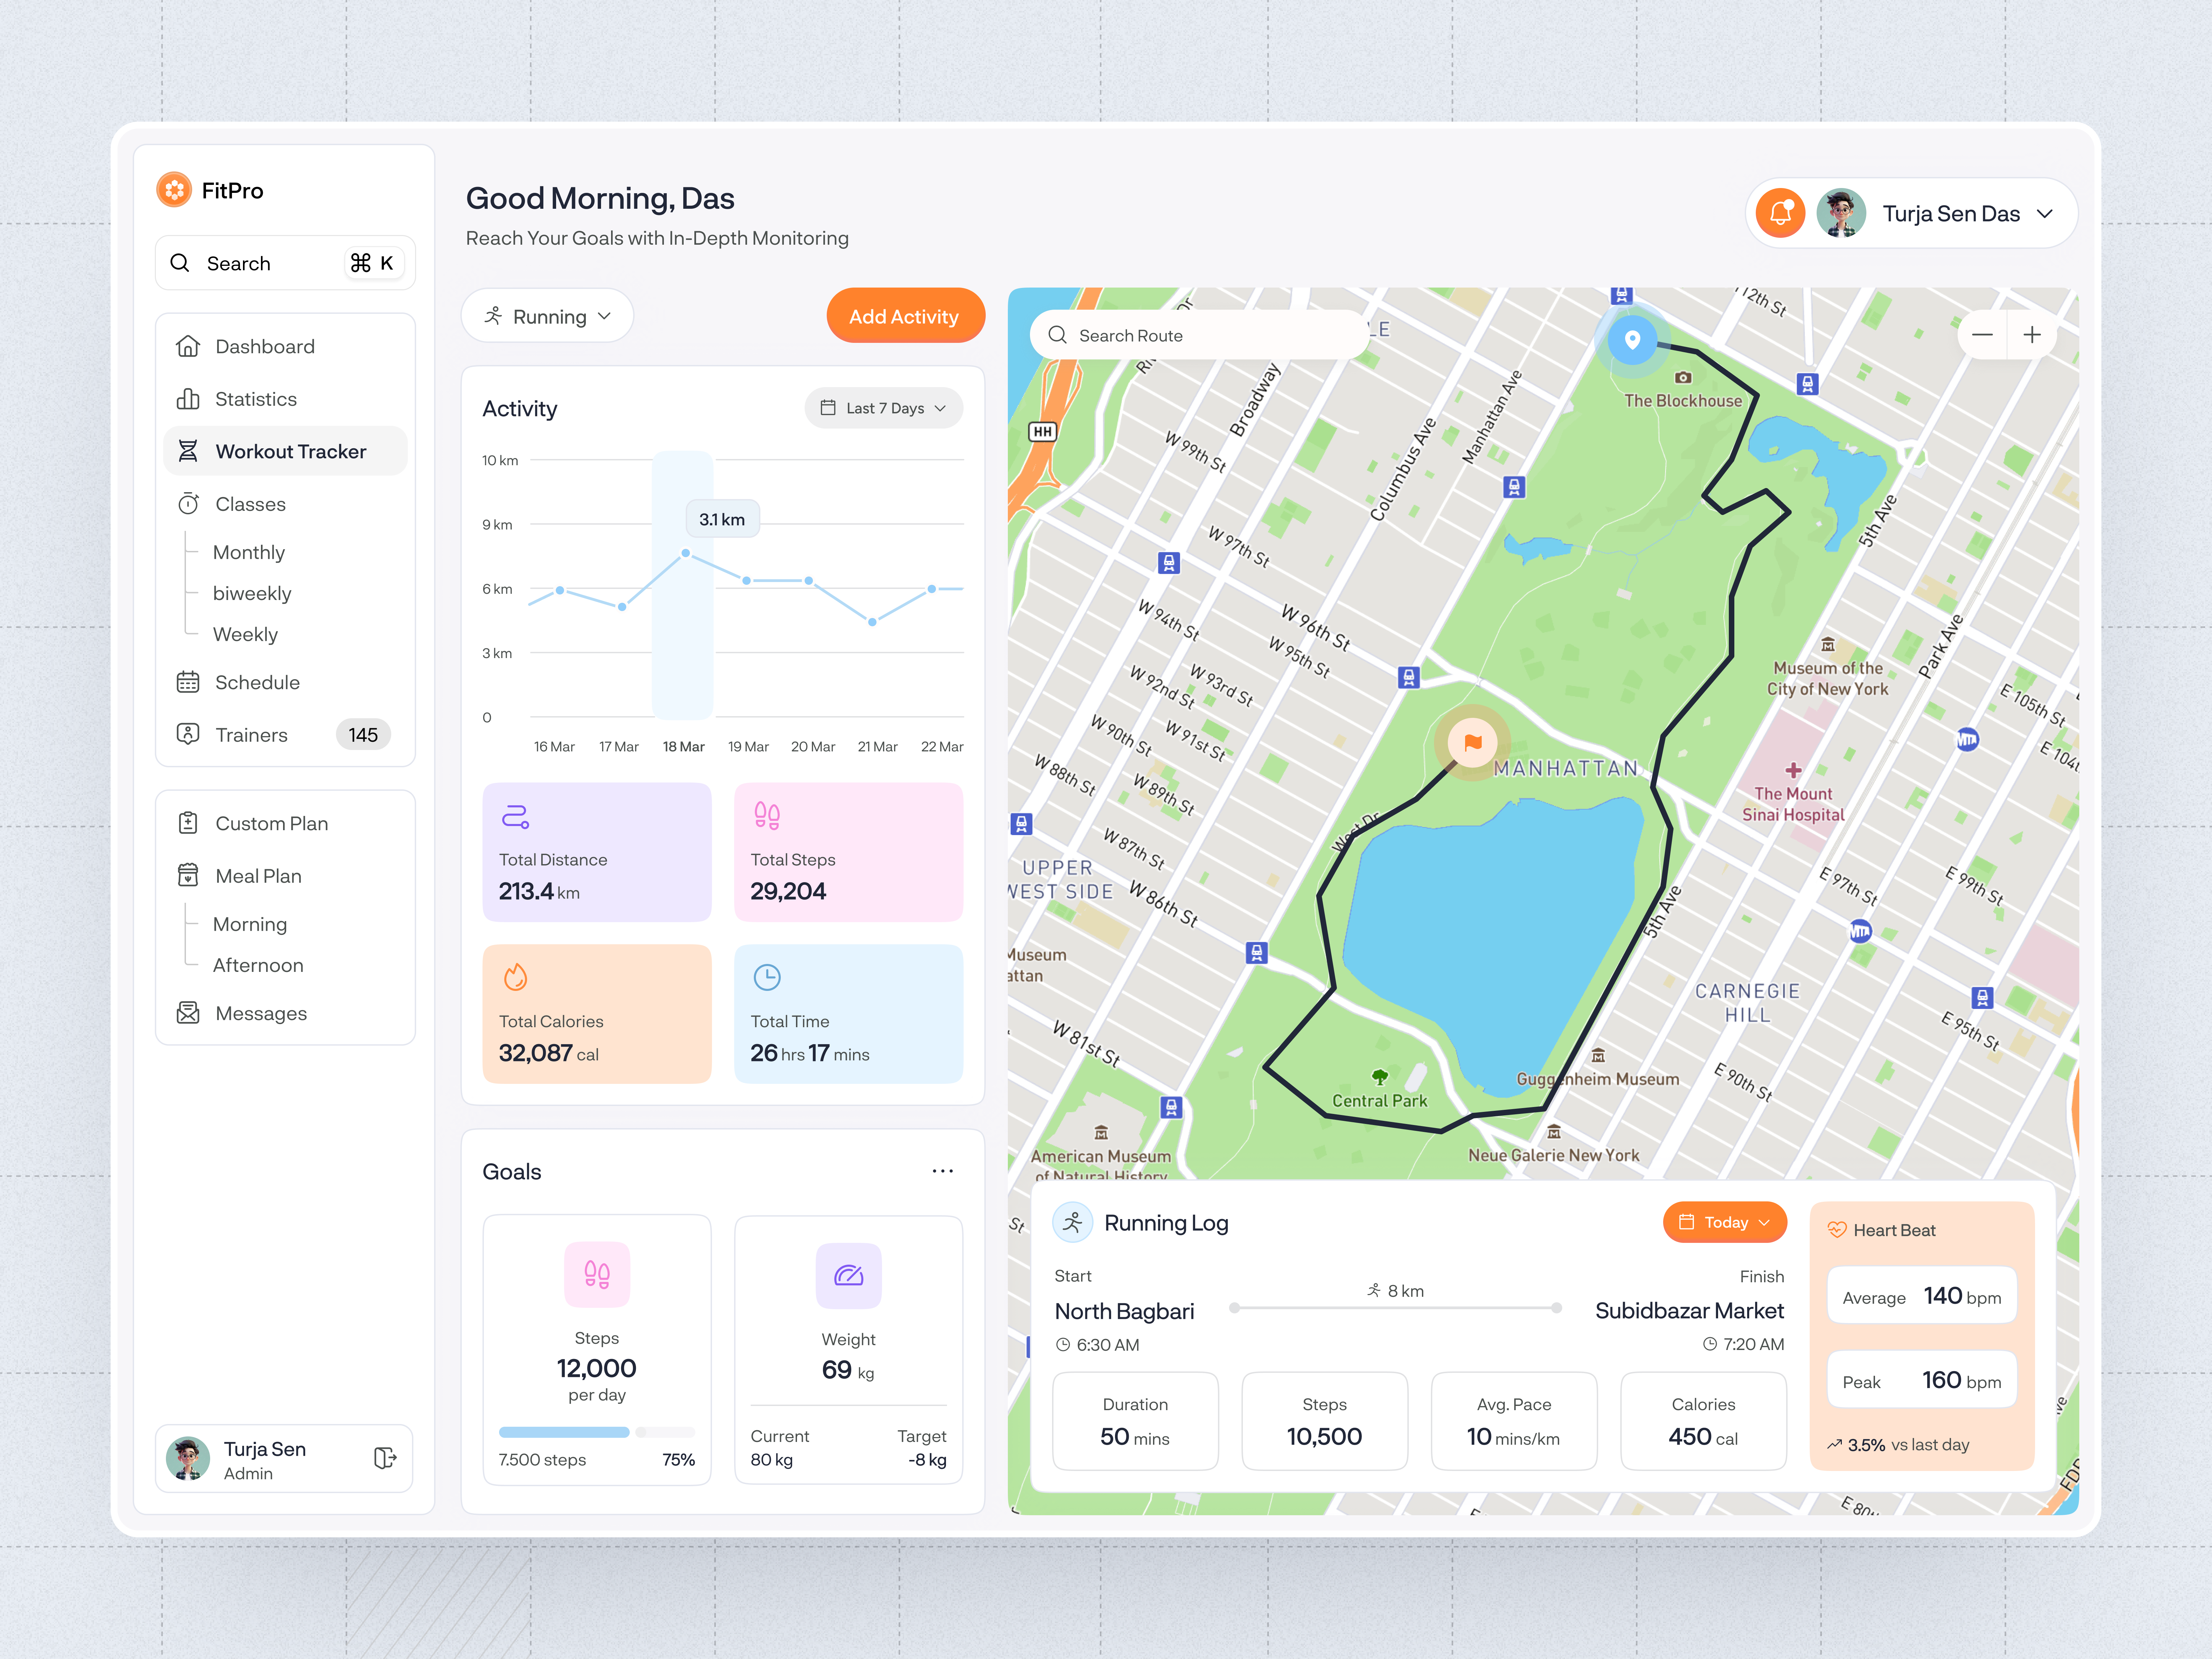Click the Search Route magnifier icon
Image resolution: width=2212 pixels, height=1659 pixels.
tap(1057, 335)
